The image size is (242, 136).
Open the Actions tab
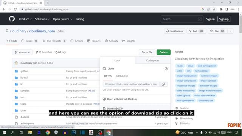[x=77, y=41]
